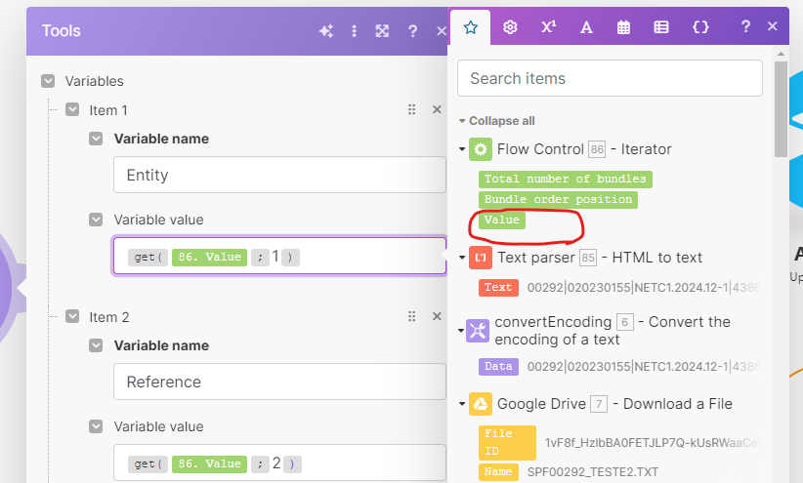Remove Item 1 variable

tap(437, 109)
